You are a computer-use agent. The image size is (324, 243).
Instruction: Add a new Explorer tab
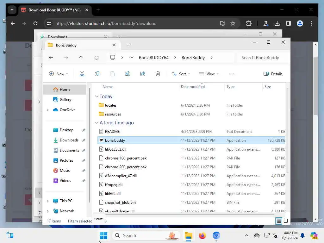pos(128,45)
